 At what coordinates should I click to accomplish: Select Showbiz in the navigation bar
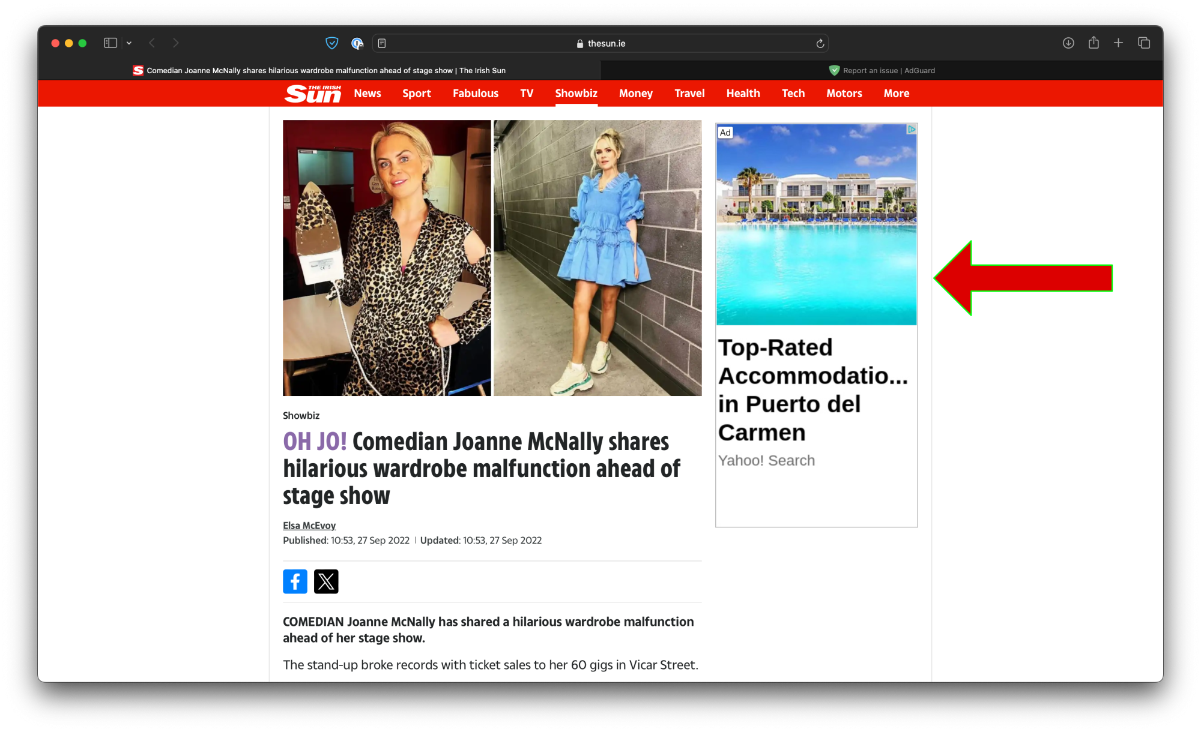pyautogui.click(x=576, y=94)
